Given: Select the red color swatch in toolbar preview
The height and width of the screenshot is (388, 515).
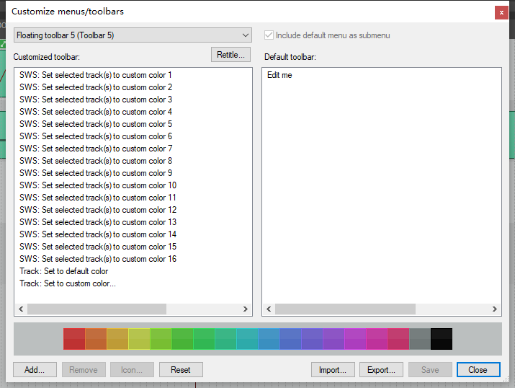Looking at the screenshot, I should point(74,339).
